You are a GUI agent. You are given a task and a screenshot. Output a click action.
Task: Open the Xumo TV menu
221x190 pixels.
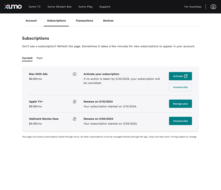coord(35,7)
